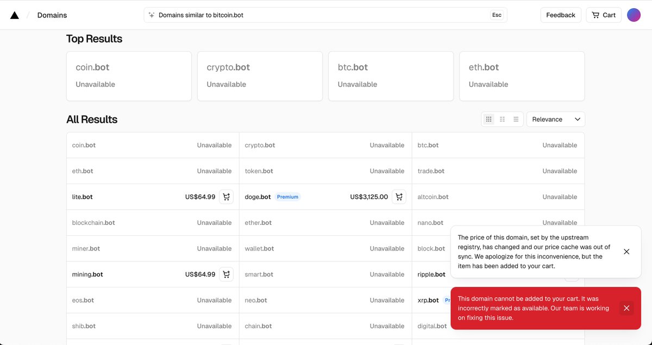Select the grid view icon
The image size is (652, 345).
(488, 118)
